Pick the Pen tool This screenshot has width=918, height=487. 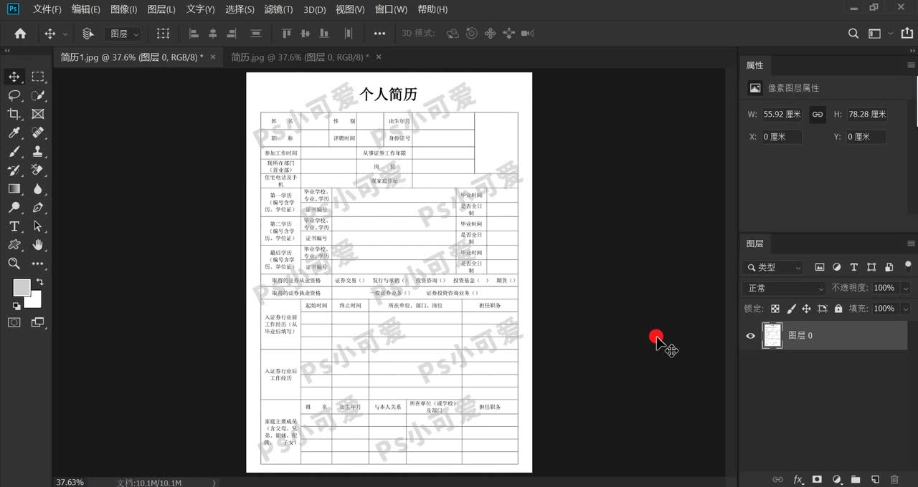38,207
